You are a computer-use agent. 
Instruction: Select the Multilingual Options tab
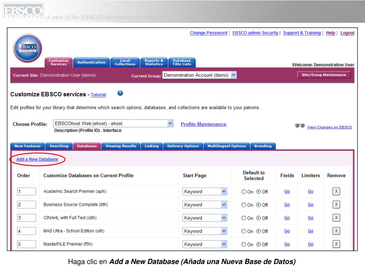pyautogui.click(x=226, y=146)
